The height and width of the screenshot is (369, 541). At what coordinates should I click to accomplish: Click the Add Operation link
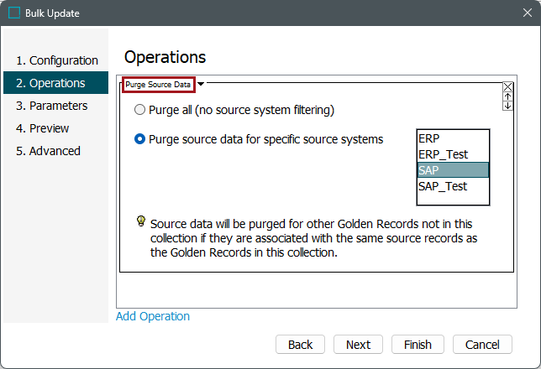click(x=153, y=316)
